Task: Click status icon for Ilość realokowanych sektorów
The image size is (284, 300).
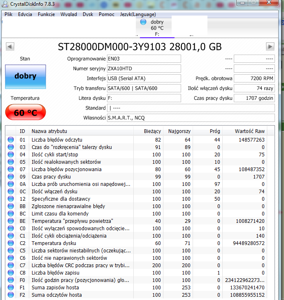Action: [11, 162]
